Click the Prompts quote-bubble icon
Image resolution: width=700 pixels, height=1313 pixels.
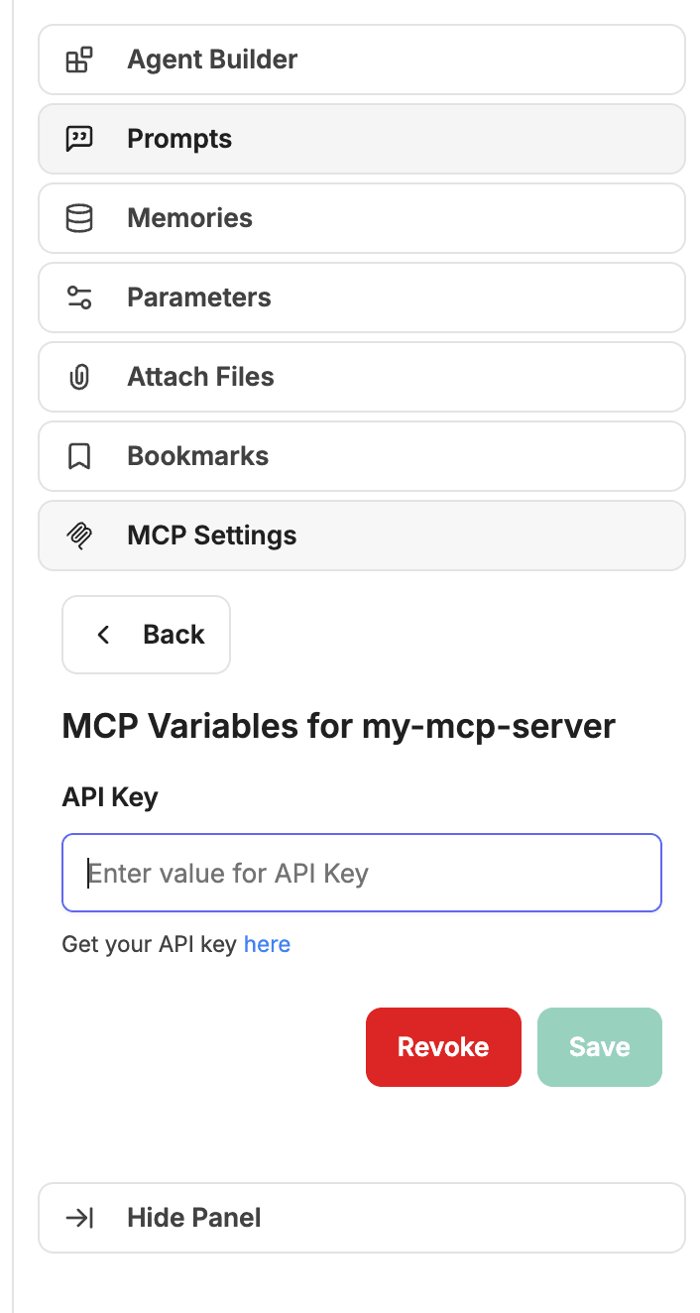pyautogui.click(x=79, y=139)
